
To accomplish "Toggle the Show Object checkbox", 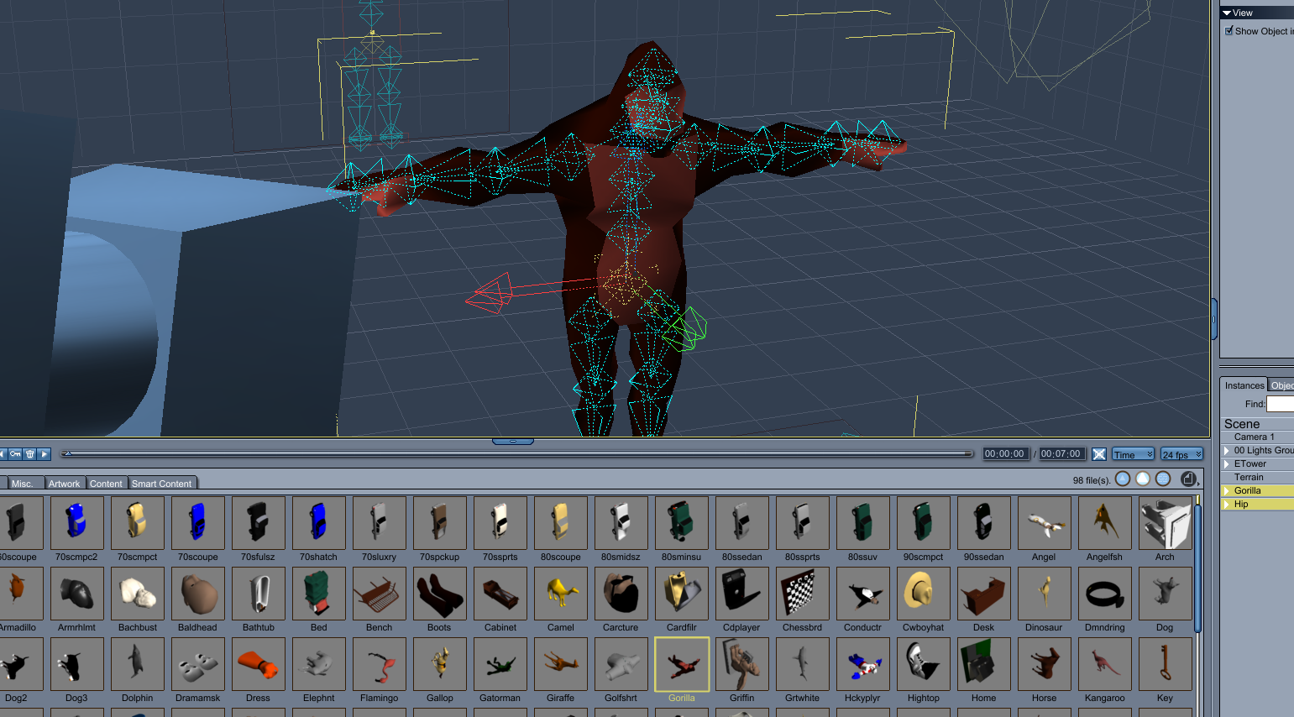I will click(1229, 31).
